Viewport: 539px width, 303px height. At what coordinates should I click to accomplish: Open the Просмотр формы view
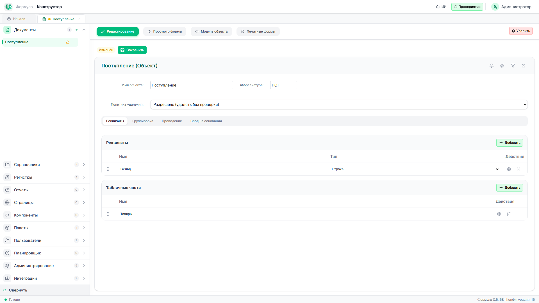(165, 31)
